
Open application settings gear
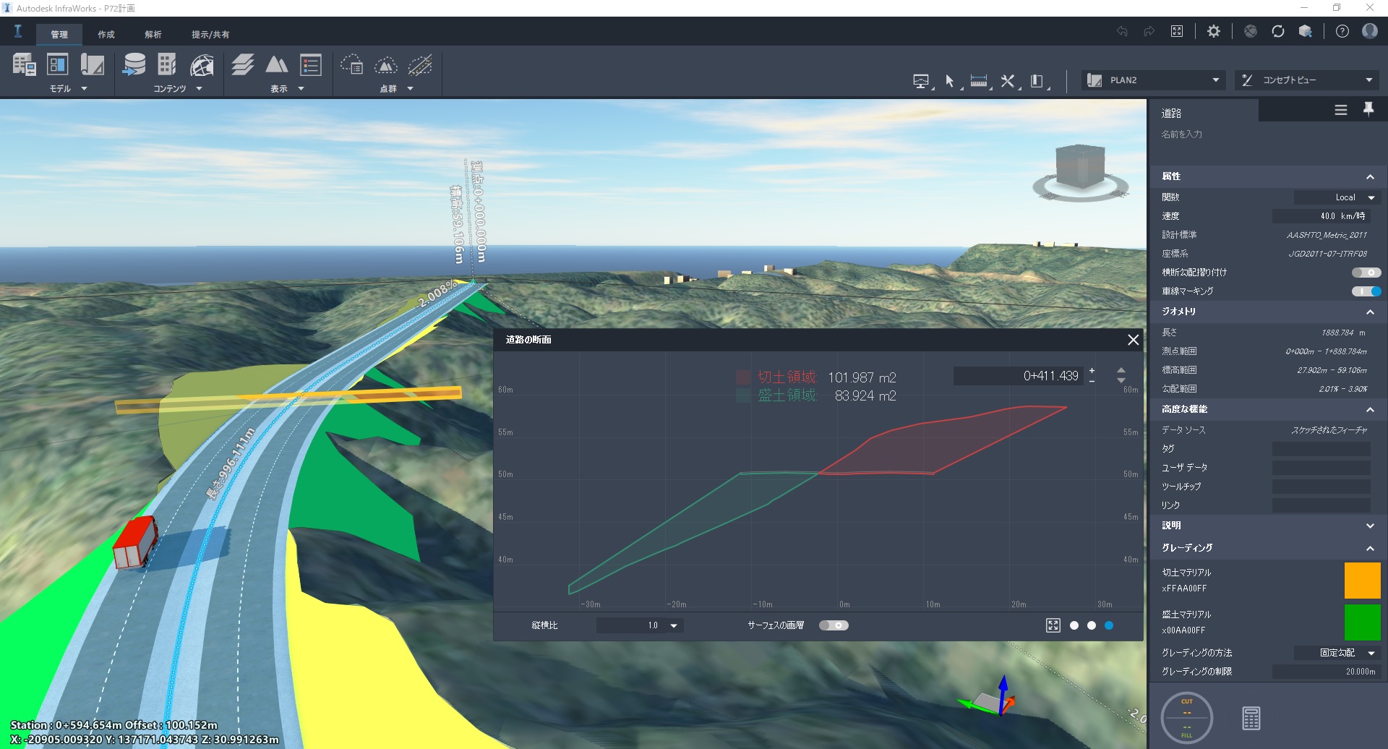tap(1214, 31)
